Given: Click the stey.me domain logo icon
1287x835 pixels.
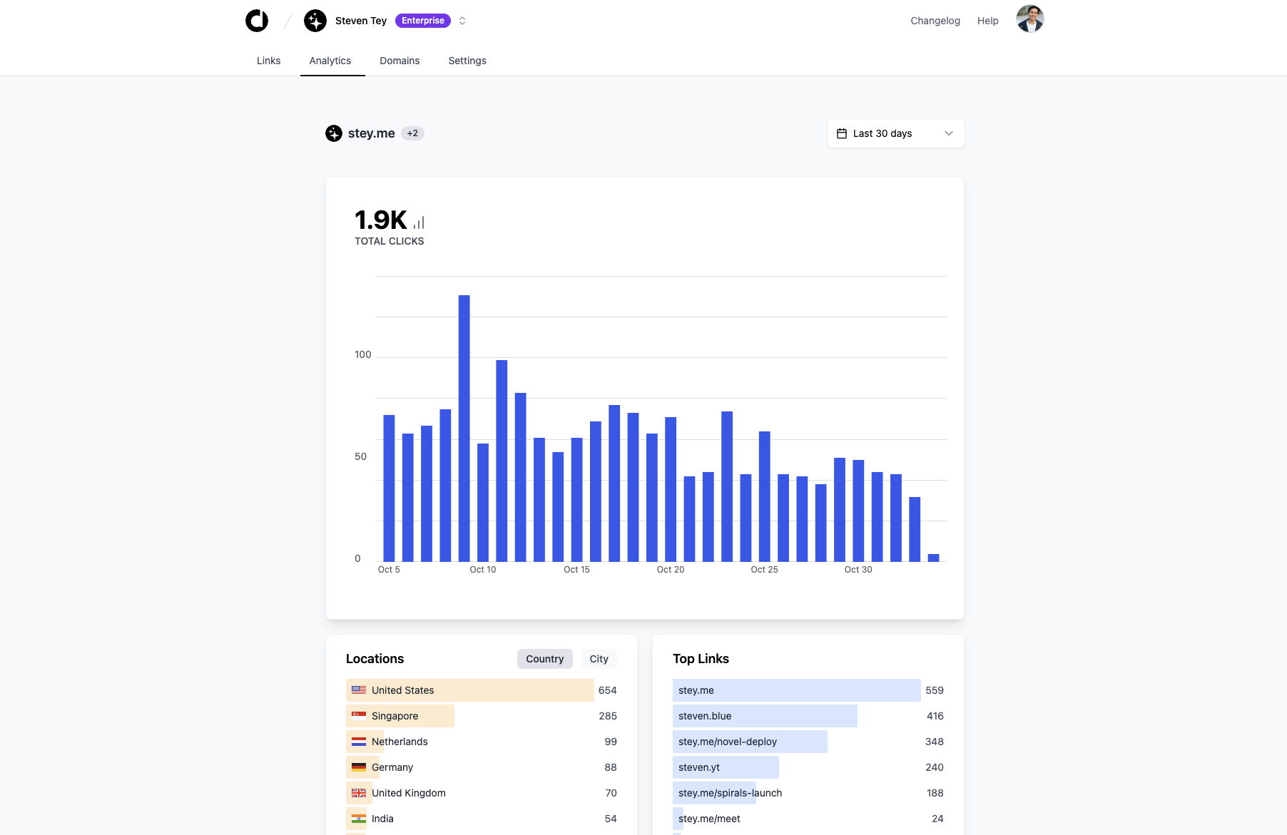Looking at the screenshot, I should click(x=333, y=133).
